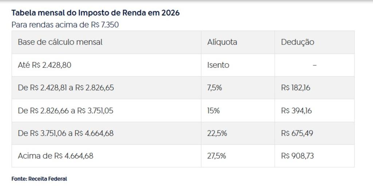
Task: Select the 'De R$ 2.428,81 a R$ 2.826,65' cell
Action: pyautogui.click(x=66, y=88)
